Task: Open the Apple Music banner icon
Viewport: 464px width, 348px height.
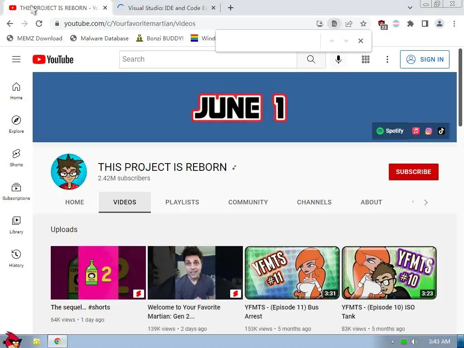Action: pos(416,131)
